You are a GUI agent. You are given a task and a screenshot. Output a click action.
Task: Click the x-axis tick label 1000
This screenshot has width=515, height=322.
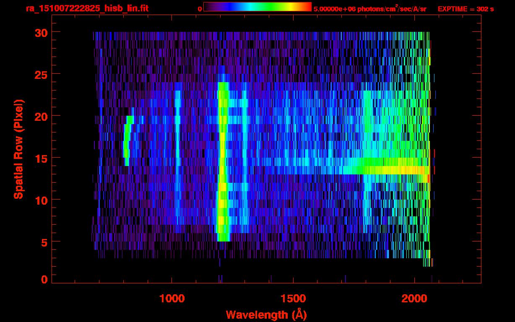point(172,299)
